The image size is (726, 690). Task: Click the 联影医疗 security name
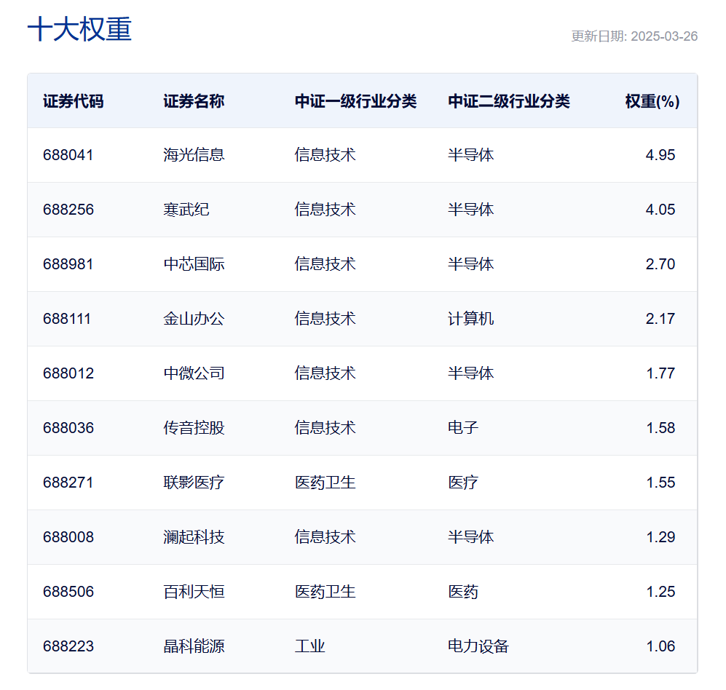point(194,483)
